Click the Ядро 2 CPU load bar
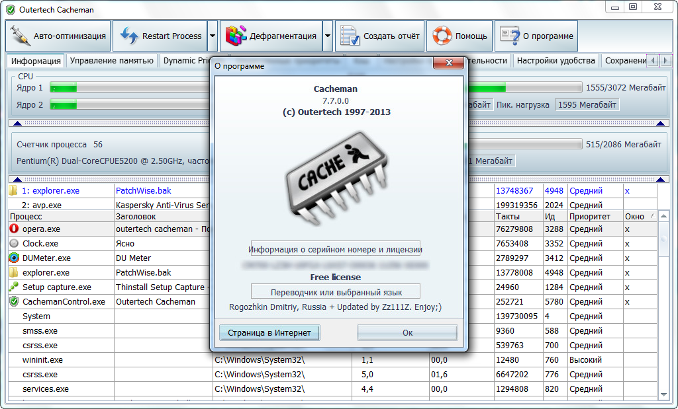Viewport: 678px width, 409px height. click(130, 104)
